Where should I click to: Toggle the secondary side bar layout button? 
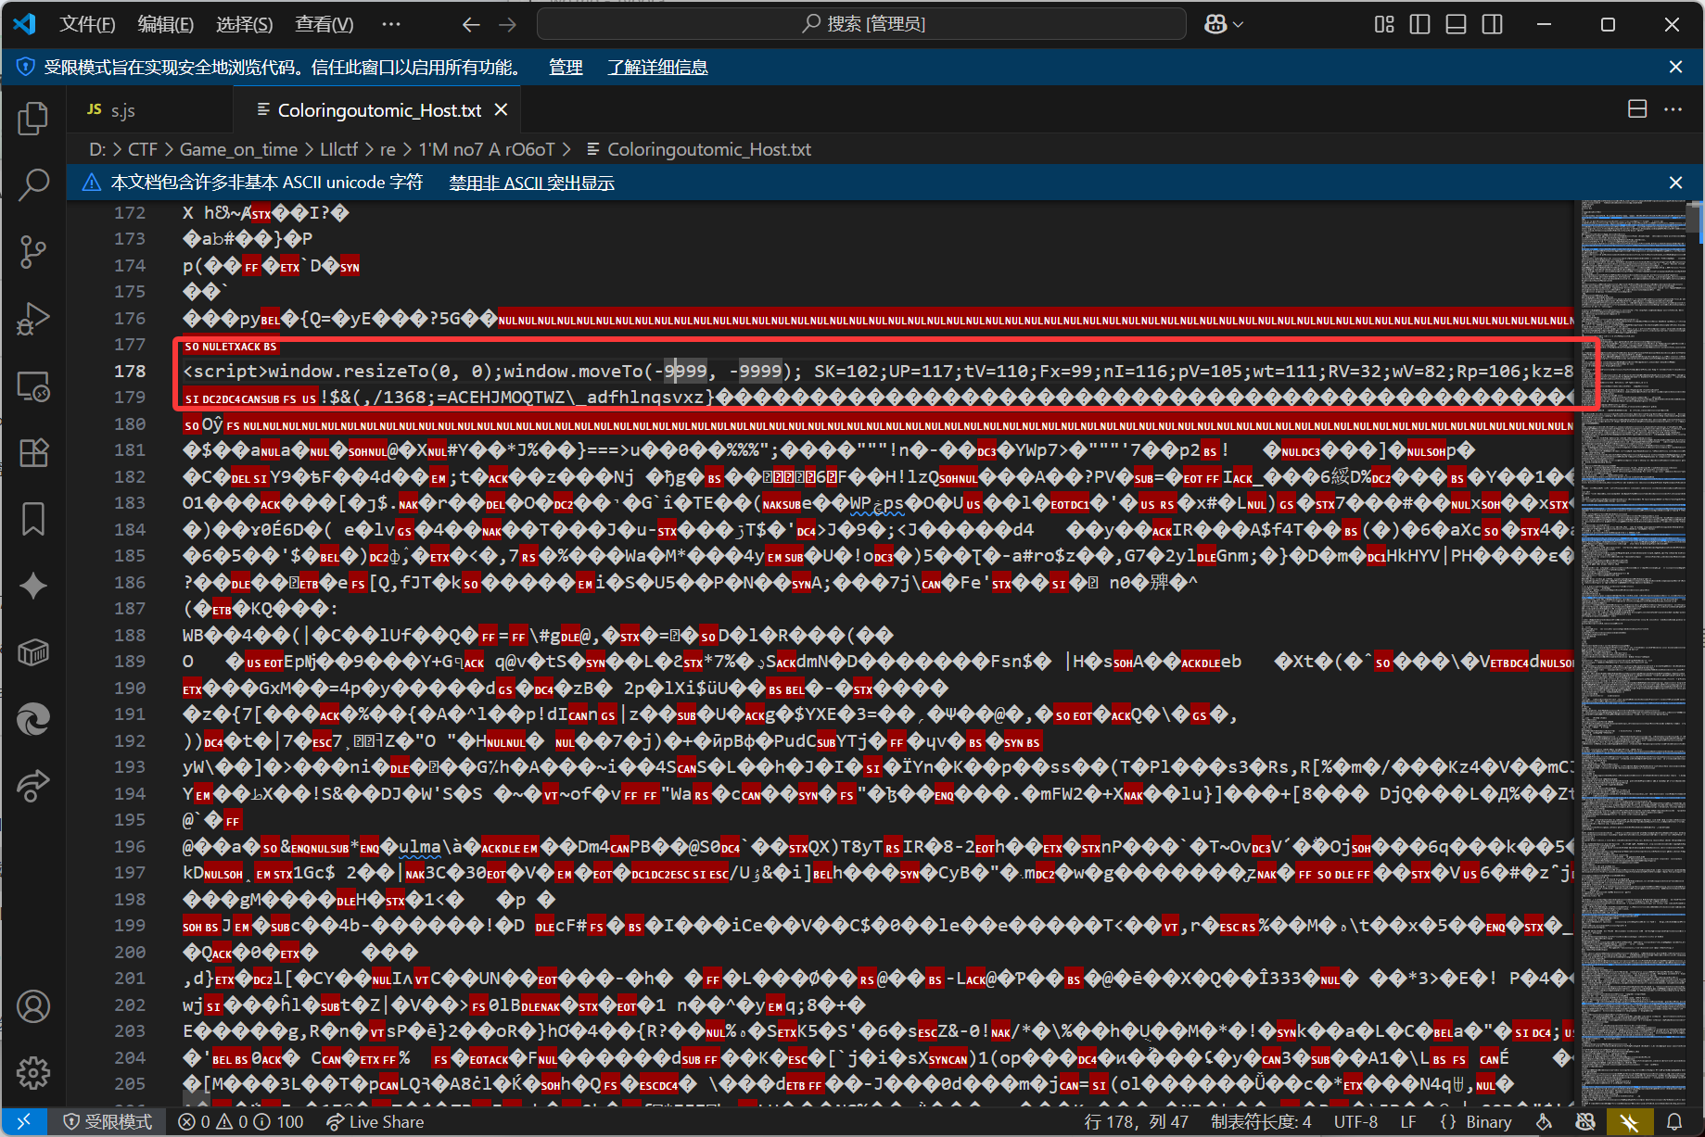(x=1492, y=24)
